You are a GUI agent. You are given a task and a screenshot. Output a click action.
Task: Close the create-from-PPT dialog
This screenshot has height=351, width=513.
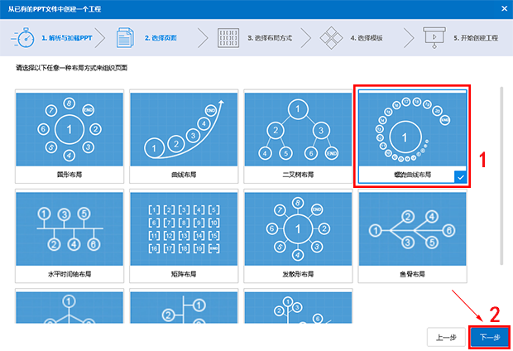click(504, 9)
